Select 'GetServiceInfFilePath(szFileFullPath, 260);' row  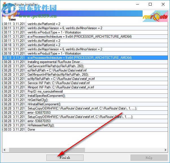(85, 66)
